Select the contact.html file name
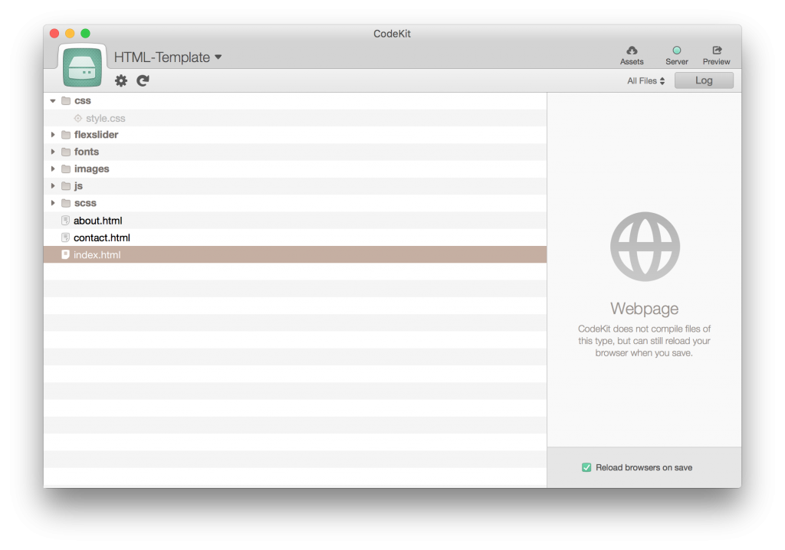Viewport: 785px width, 550px height. click(102, 237)
